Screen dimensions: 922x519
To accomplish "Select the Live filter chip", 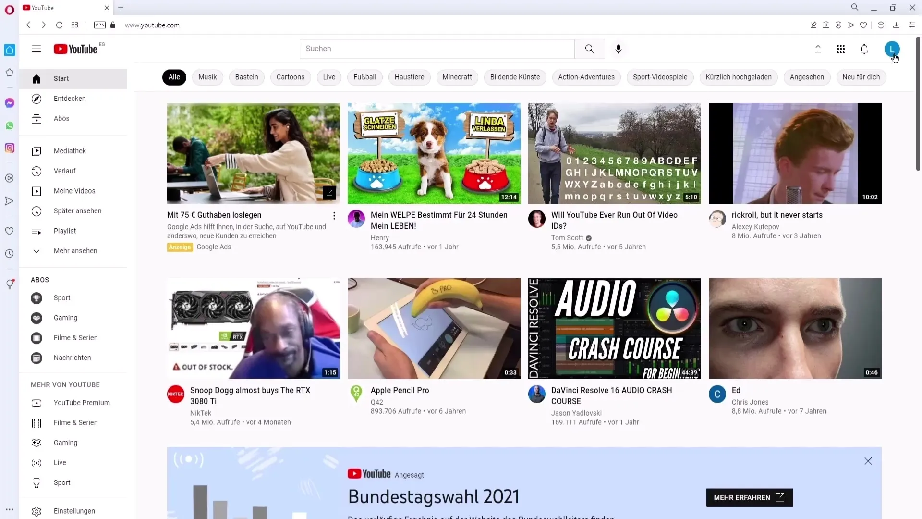I will pos(329,77).
